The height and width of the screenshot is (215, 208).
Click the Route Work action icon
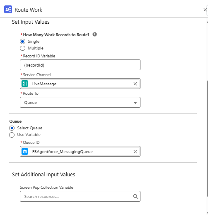(8, 10)
